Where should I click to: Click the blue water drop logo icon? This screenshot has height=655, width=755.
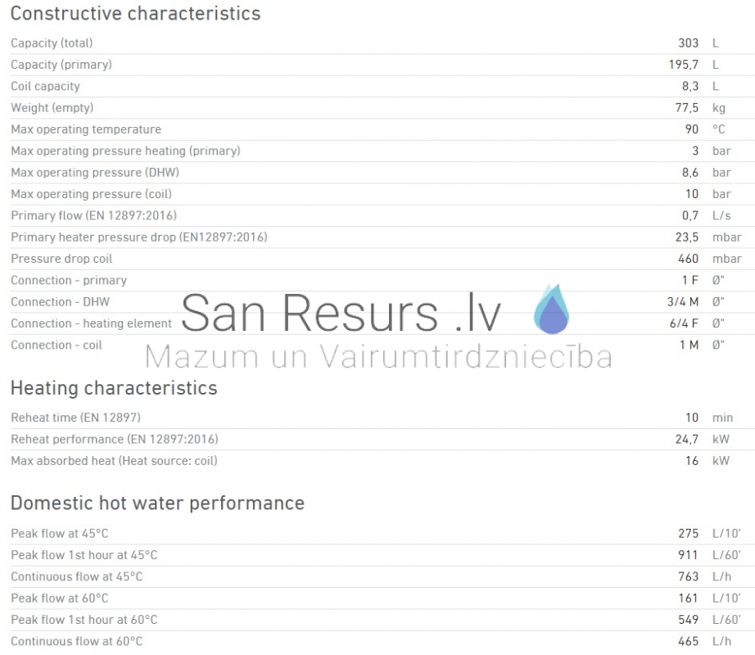click(552, 309)
